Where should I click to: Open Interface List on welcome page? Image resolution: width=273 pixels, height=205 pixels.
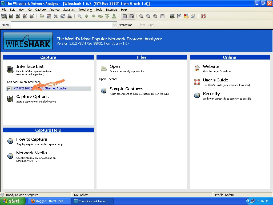point(30,66)
